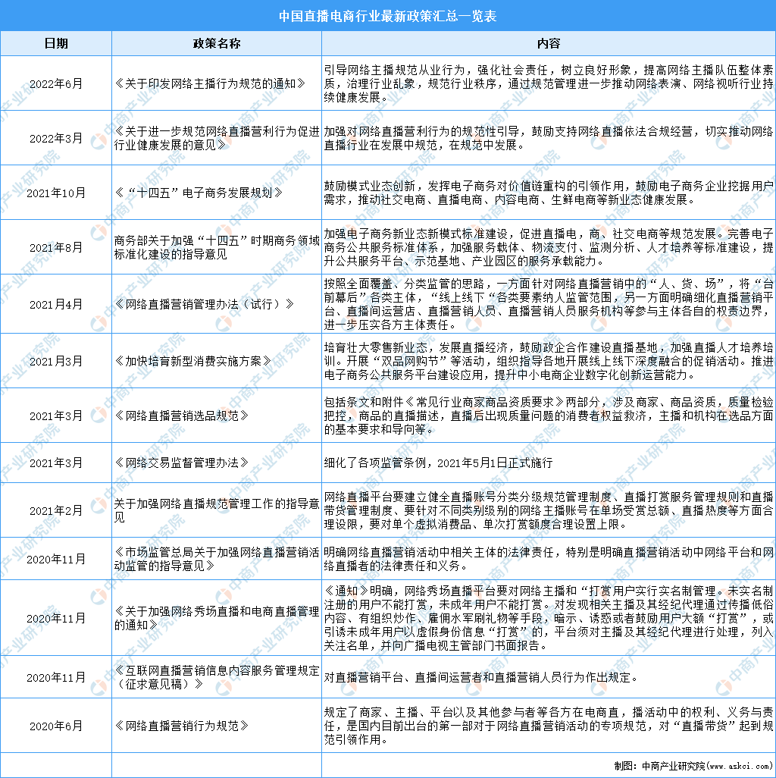Click policy name 《网络直播营销行为规范》
Image resolution: width=776 pixels, height=778 pixels.
pyautogui.click(x=182, y=726)
